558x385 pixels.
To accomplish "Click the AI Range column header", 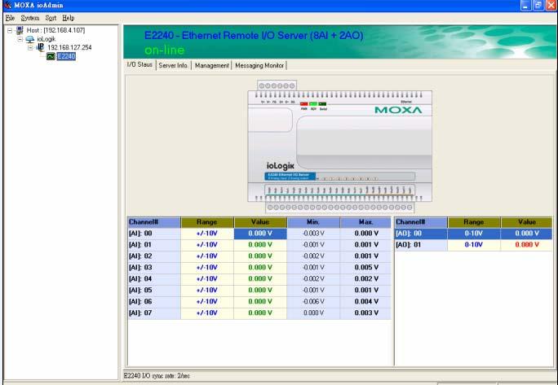I will tap(207, 222).
